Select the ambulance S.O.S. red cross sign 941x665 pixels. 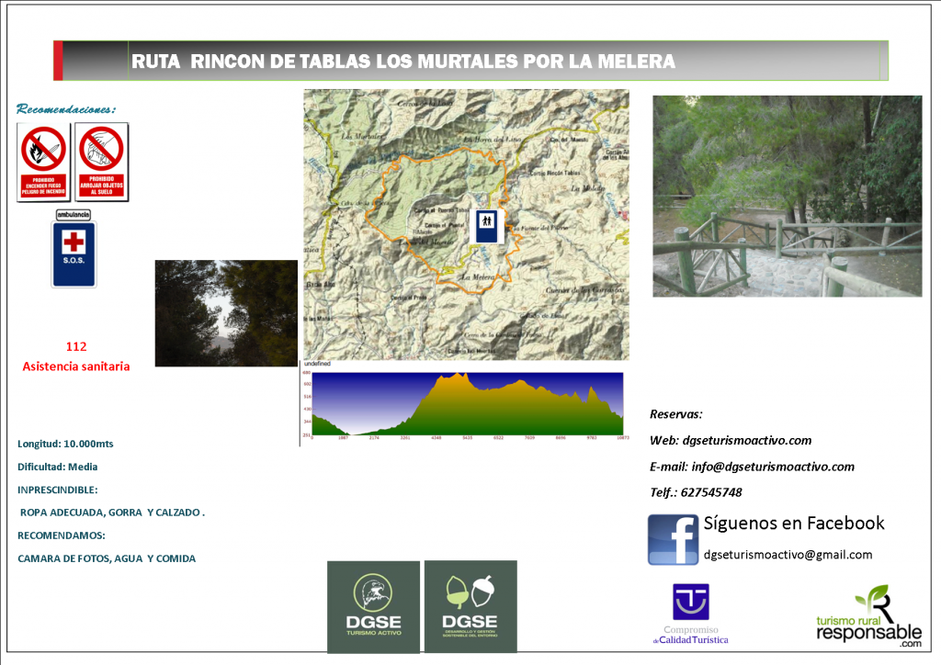click(x=74, y=252)
